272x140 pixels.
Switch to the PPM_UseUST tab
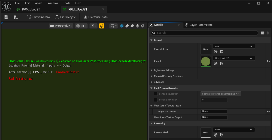pyautogui.click(x=31, y=10)
